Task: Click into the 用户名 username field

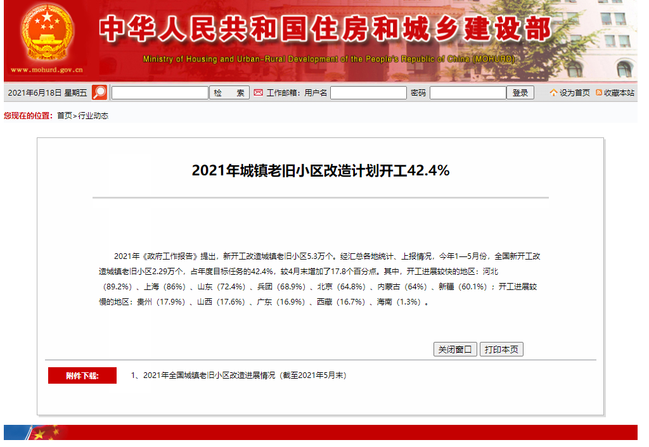Action: (368, 93)
